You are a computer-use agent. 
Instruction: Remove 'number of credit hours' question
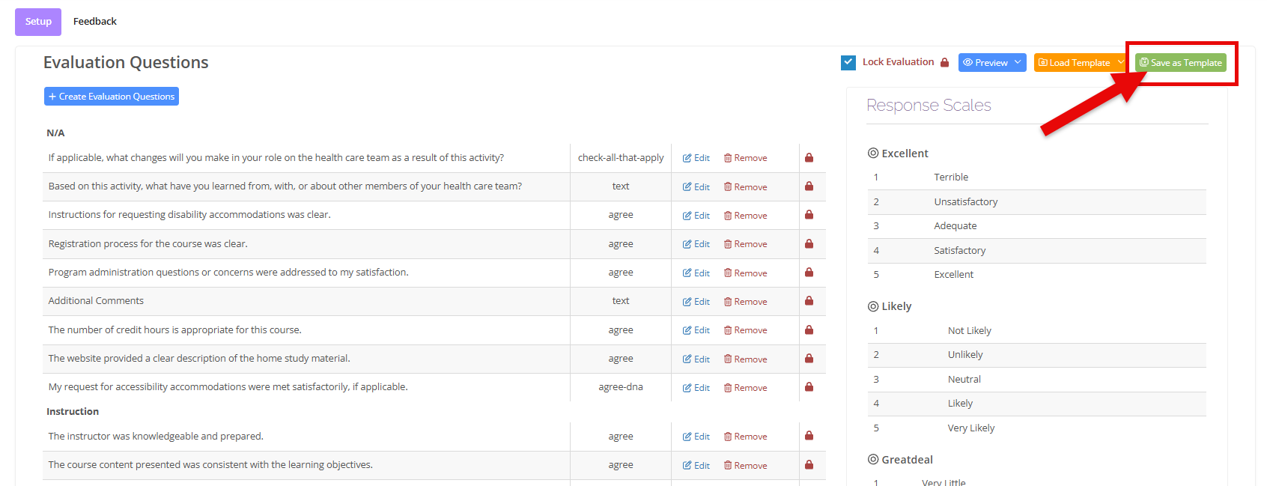coord(746,330)
